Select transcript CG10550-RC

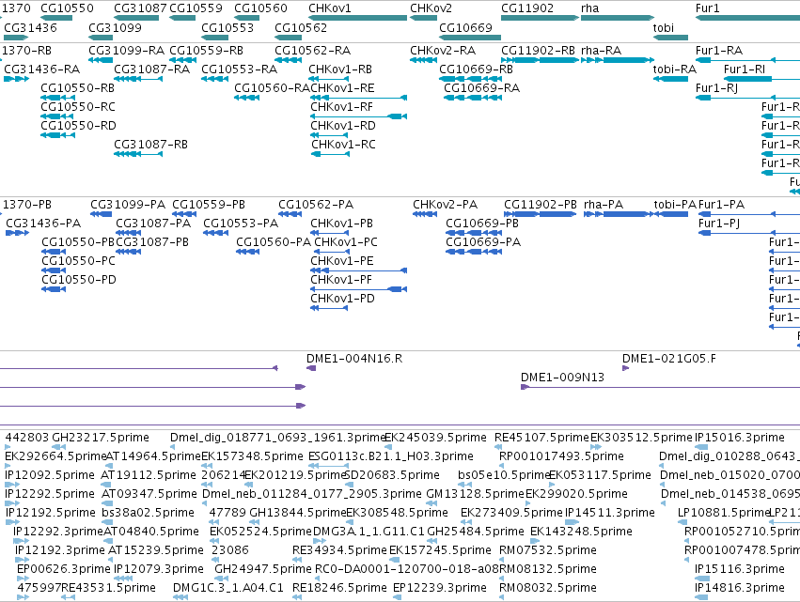coord(78,106)
